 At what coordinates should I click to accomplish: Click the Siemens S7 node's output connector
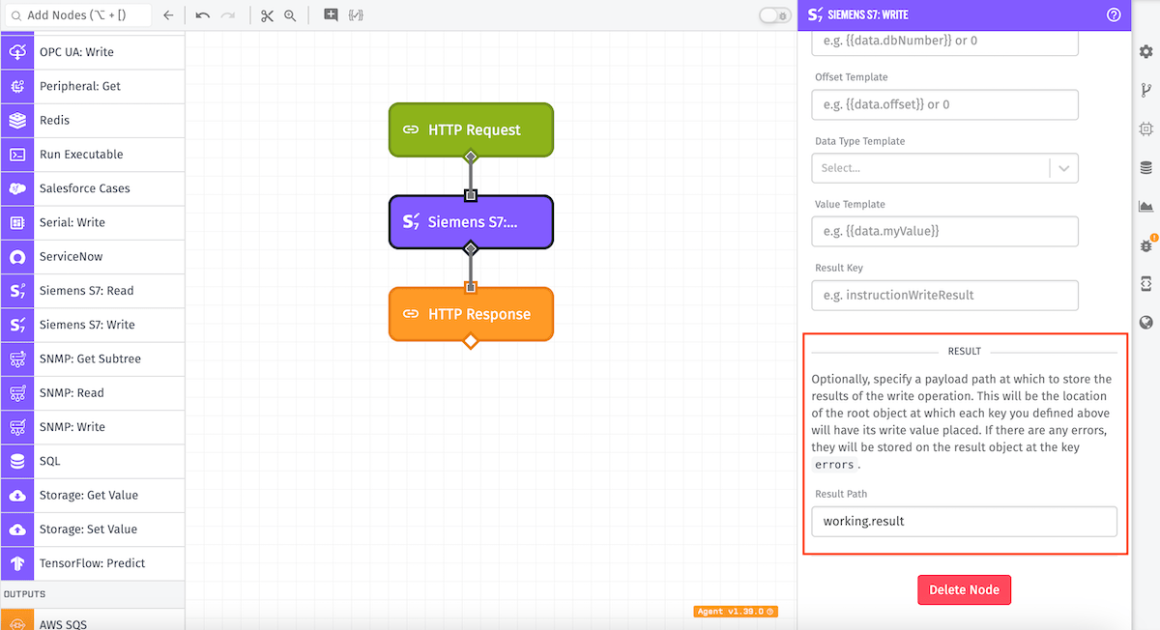(x=471, y=249)
